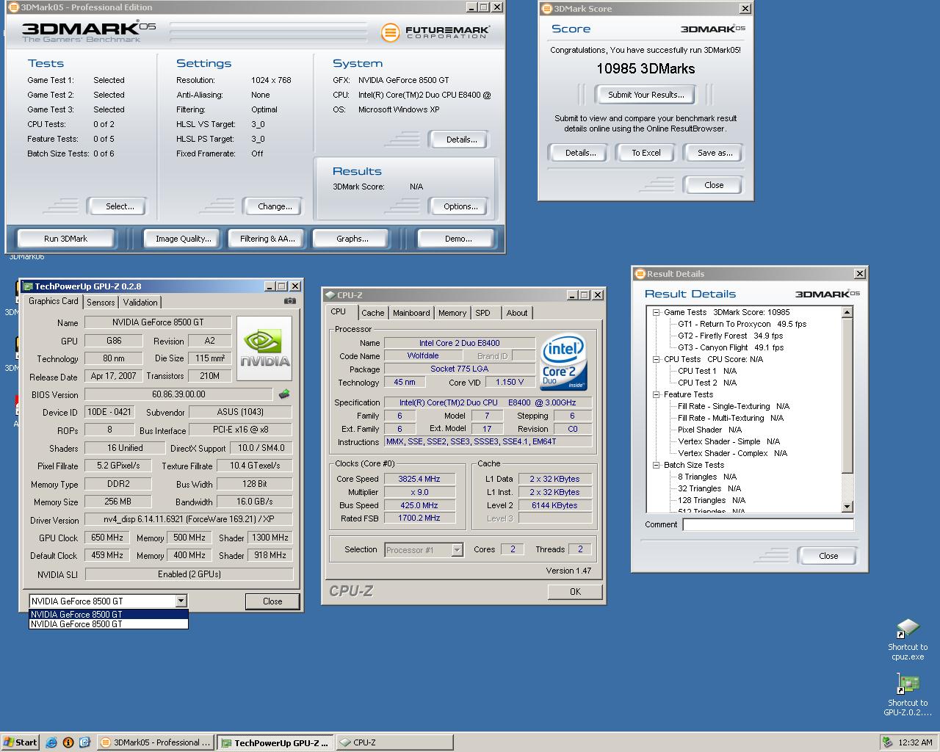940x752 pixels.
Task: Open the Memory tab in CPU-Z
Action: (452, 313)
